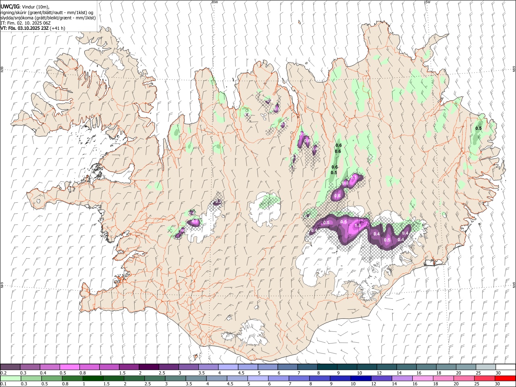This screenshot has width=516, height=387.
Task: Click valid time 'VT: Fös. 03.10.2025 23Z'
Action: coord(25,28)
